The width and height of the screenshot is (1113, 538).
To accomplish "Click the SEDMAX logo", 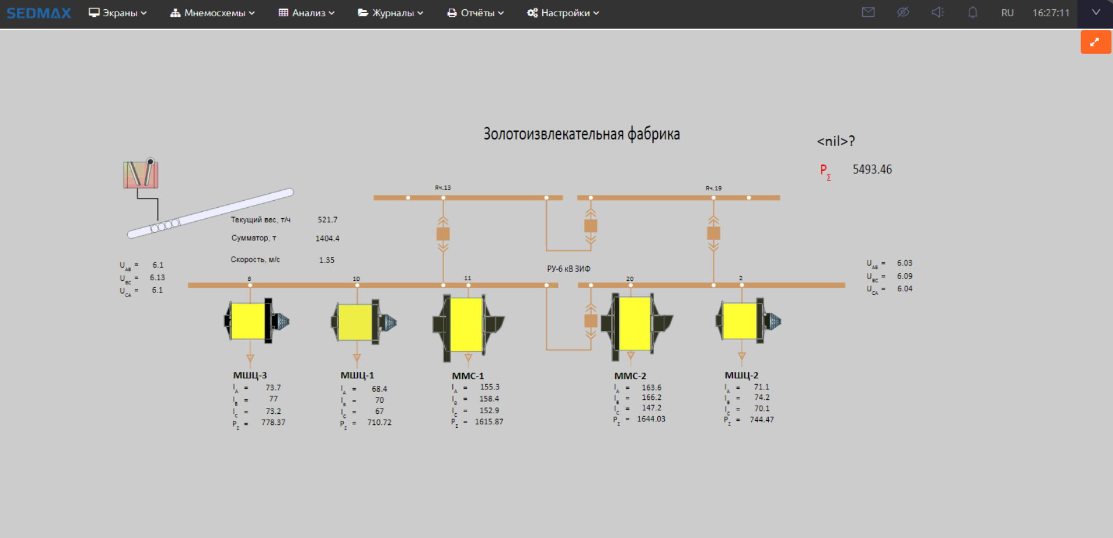I will 38,13.
